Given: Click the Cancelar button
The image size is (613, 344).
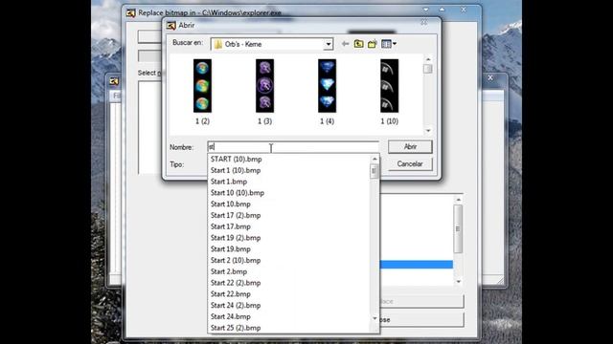Looking at the screenshot, I should click(x=410, y=163).
